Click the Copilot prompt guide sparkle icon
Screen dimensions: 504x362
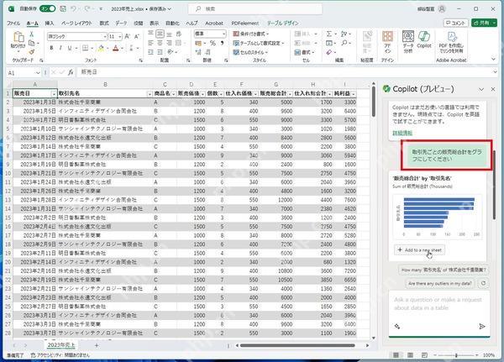point(397,327)
